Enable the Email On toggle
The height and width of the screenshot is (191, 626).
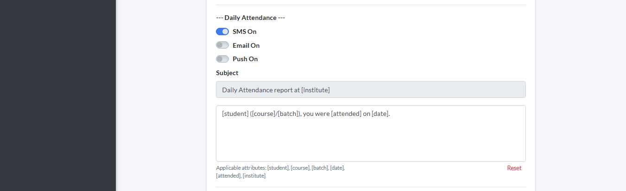coord(222,45)
